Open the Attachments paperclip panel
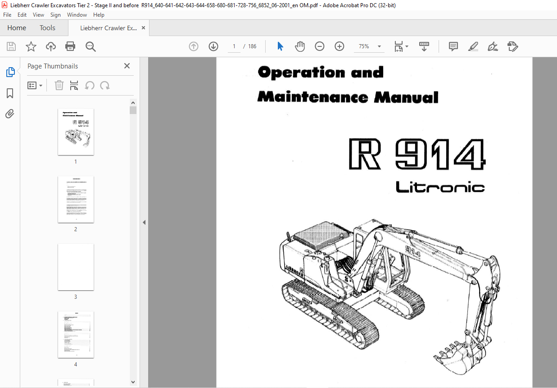This screenshot has height=388, width=557. pyautogui.click(x=10, y=114)
